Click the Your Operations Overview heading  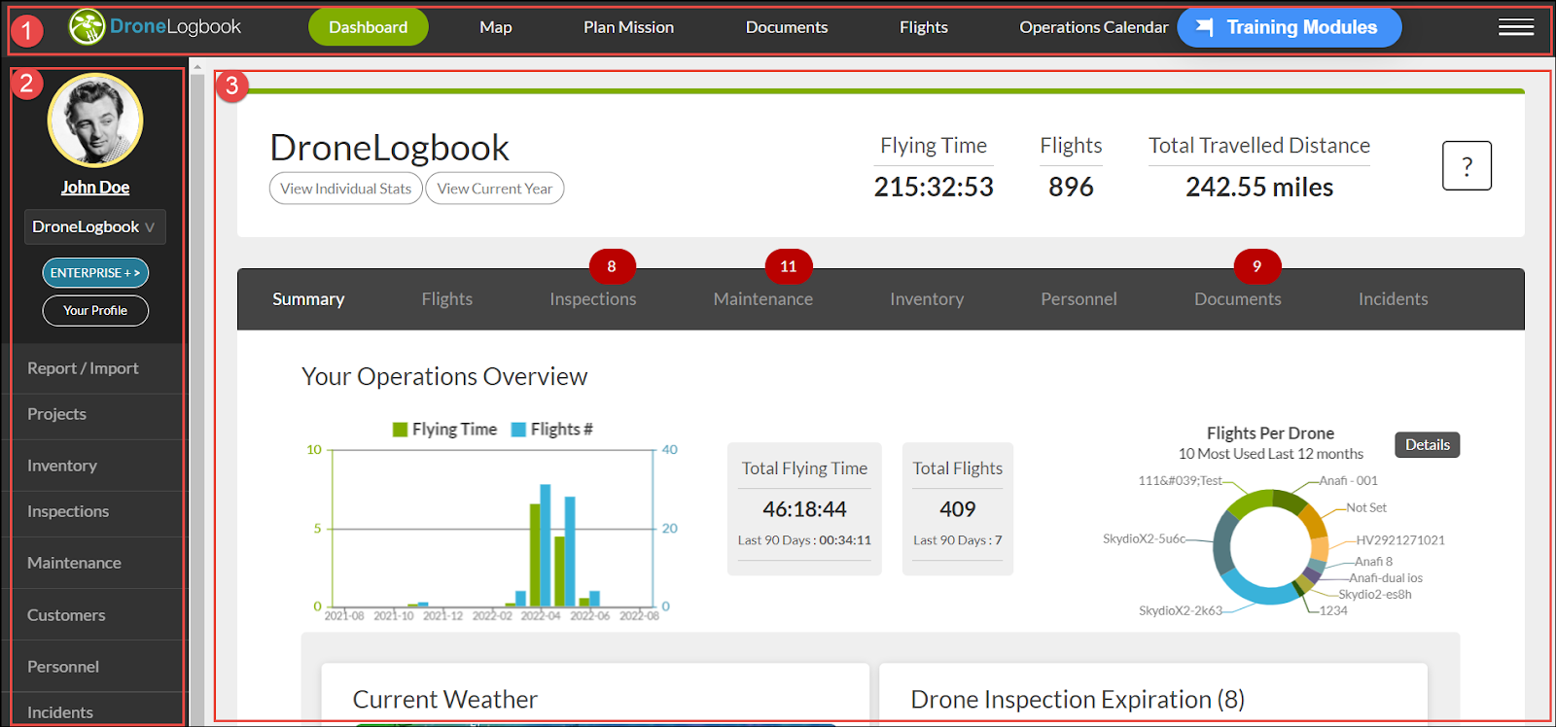point(444,376)
